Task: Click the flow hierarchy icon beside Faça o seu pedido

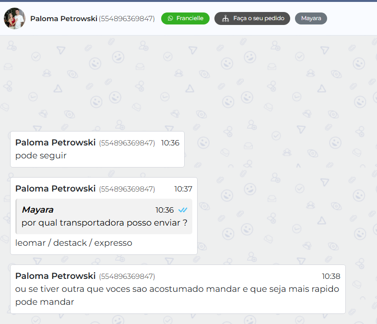Action: click(x=225, y=19)
